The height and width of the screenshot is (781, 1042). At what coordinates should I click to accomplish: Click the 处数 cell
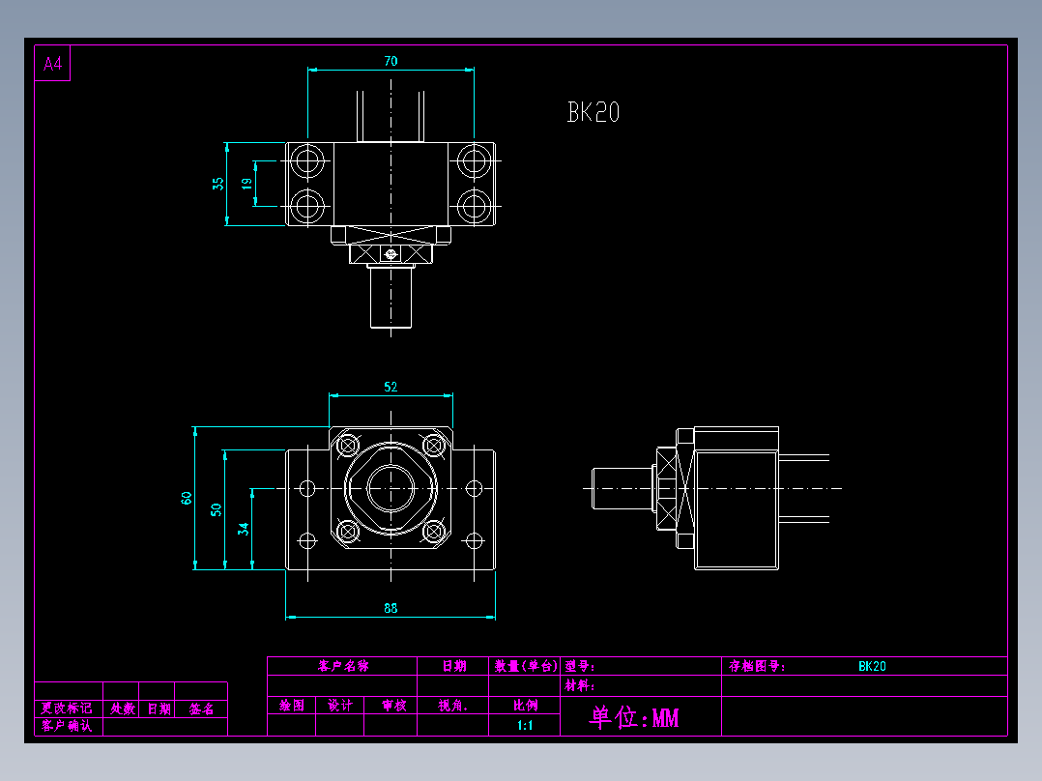coord(122,709)
